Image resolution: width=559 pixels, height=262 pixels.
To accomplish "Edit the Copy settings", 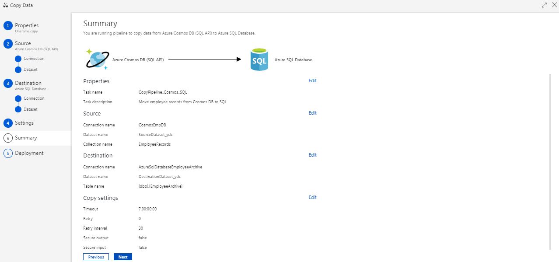I will click(x=312, y=197).
